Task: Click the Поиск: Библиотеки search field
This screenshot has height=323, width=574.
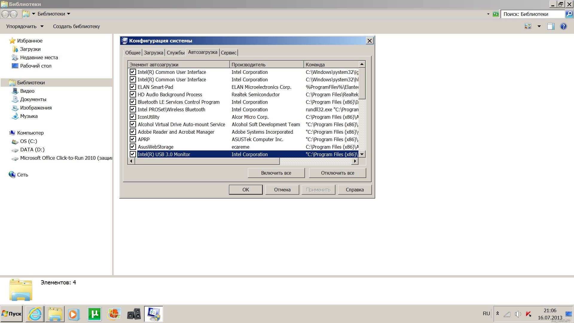Action: tap(533, 14)
